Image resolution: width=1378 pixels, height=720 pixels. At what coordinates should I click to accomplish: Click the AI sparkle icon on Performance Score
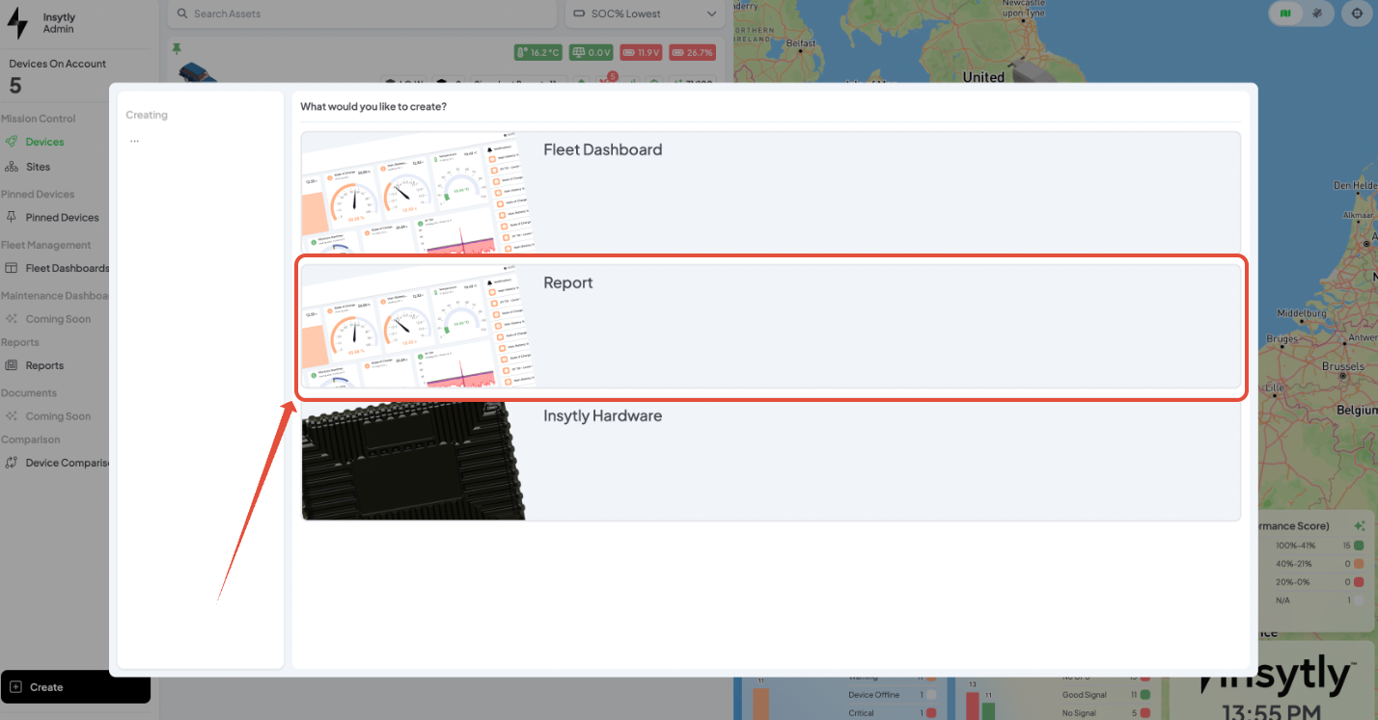point(1359,526)
